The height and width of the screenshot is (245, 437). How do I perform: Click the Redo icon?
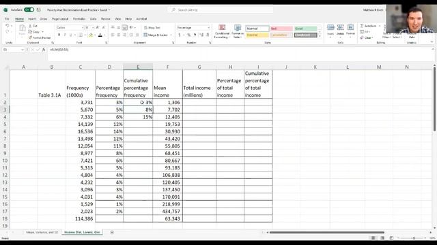8,32
